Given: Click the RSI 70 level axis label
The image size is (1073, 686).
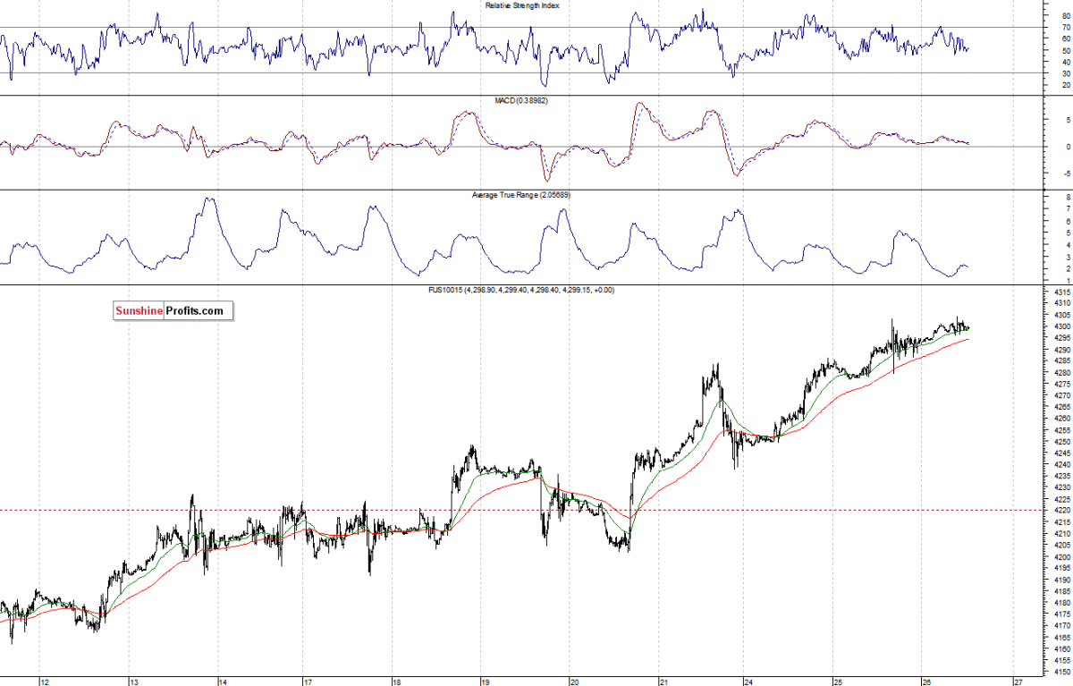Looking at the screenshot, I should (1067, 28).
